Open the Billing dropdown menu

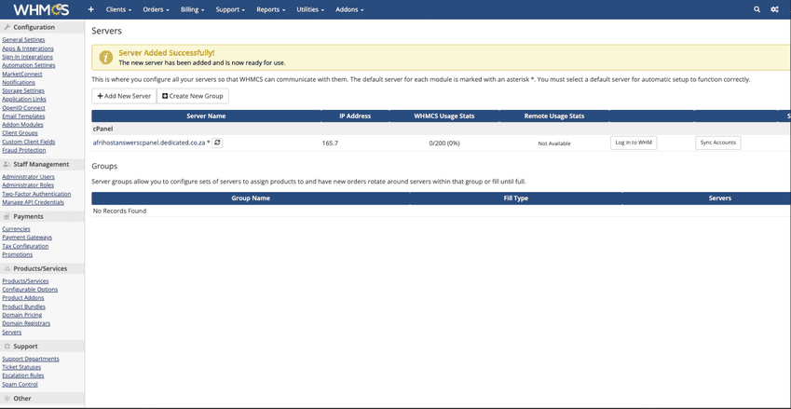[193, 9]
